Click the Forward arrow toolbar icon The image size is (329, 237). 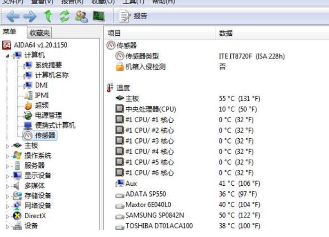[30, 16]
